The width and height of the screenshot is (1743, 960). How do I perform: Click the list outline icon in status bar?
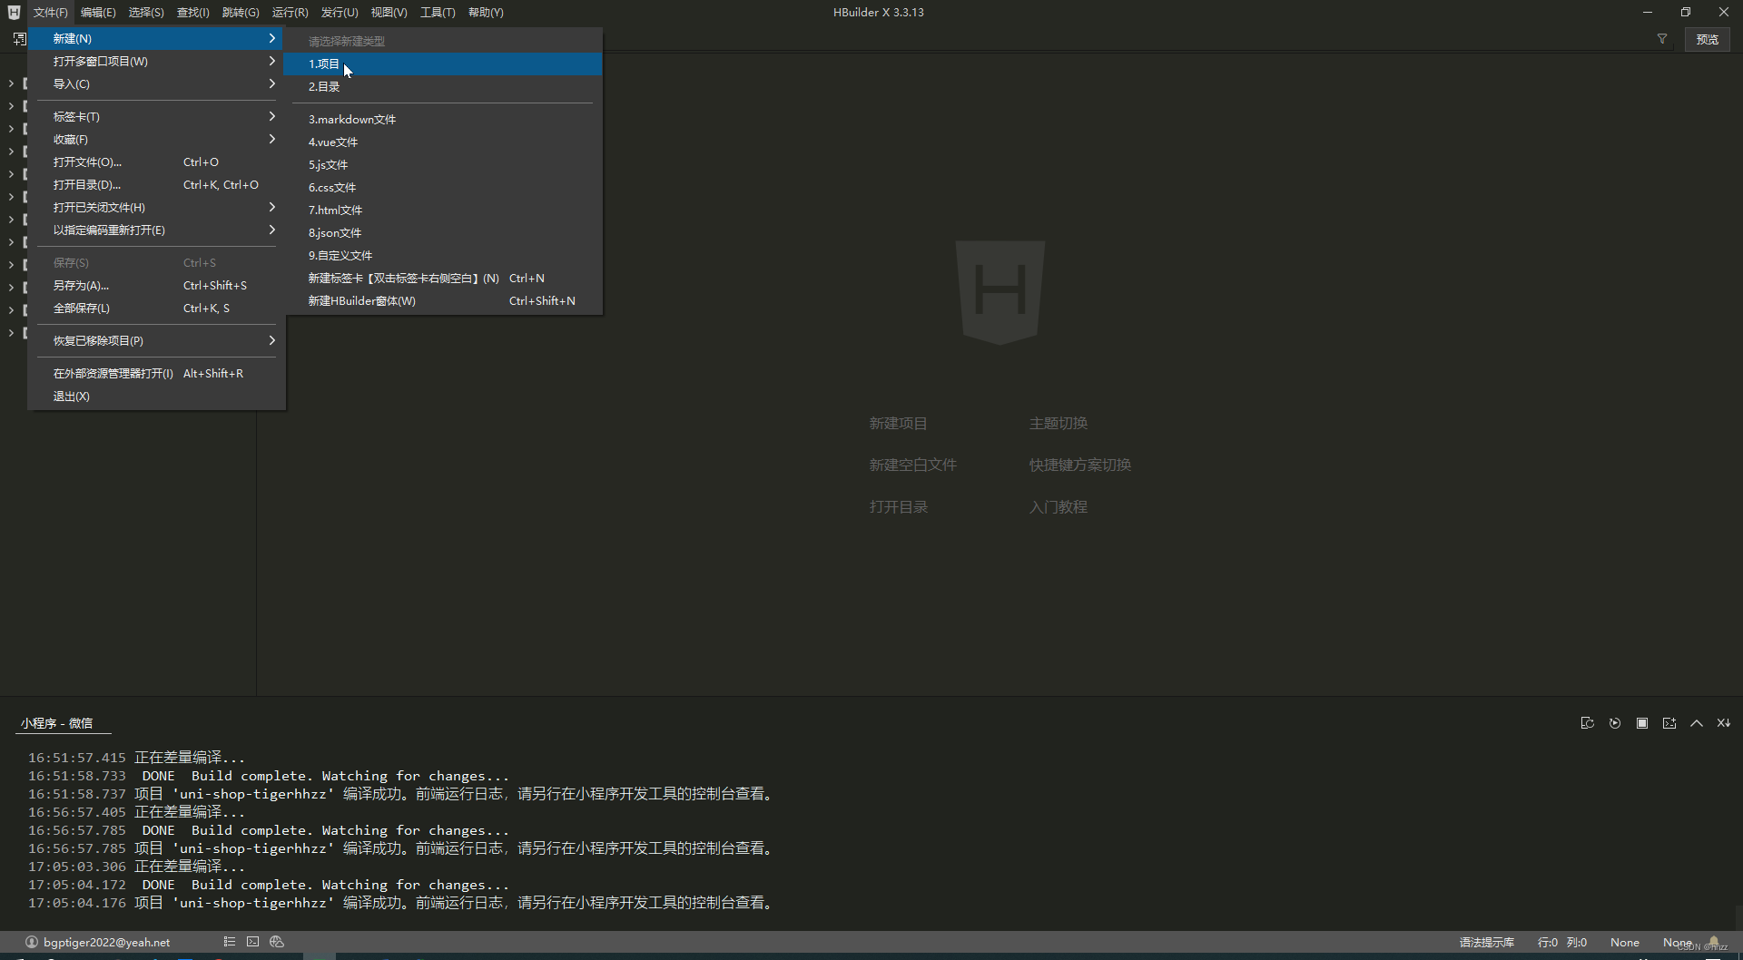point(230,942)
